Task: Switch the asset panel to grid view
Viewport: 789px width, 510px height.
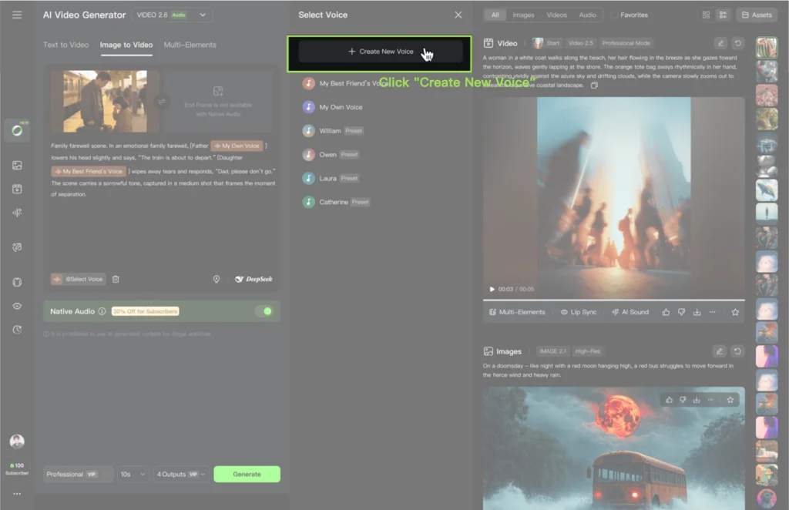Action: [706, 14]
